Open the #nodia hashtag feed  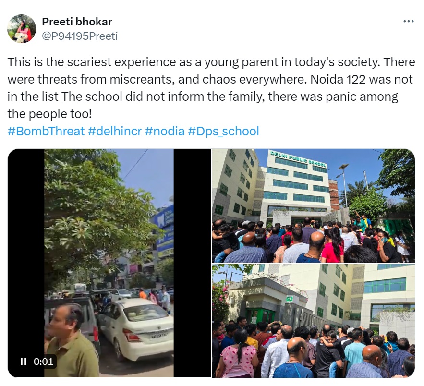click(165, 131)
